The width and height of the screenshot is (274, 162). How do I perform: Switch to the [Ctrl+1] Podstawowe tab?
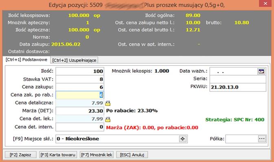point(26,60)
